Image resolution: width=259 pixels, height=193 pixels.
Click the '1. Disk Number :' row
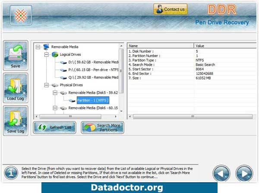(x=192, y=51)
